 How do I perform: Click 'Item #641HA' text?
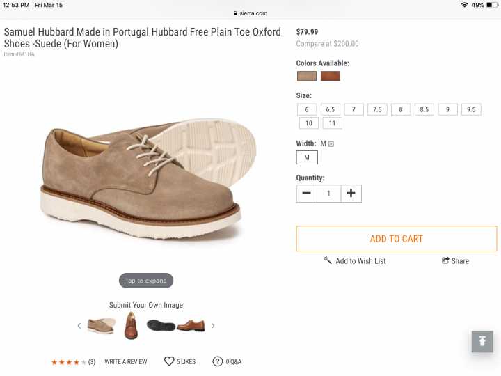pyautogui.click(x=19, y=54)
